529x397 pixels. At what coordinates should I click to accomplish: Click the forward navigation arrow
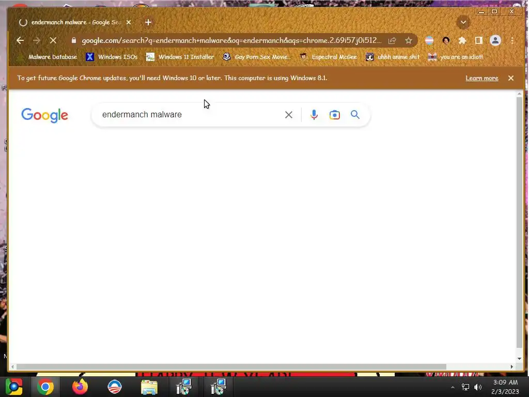tap(37, 40)
